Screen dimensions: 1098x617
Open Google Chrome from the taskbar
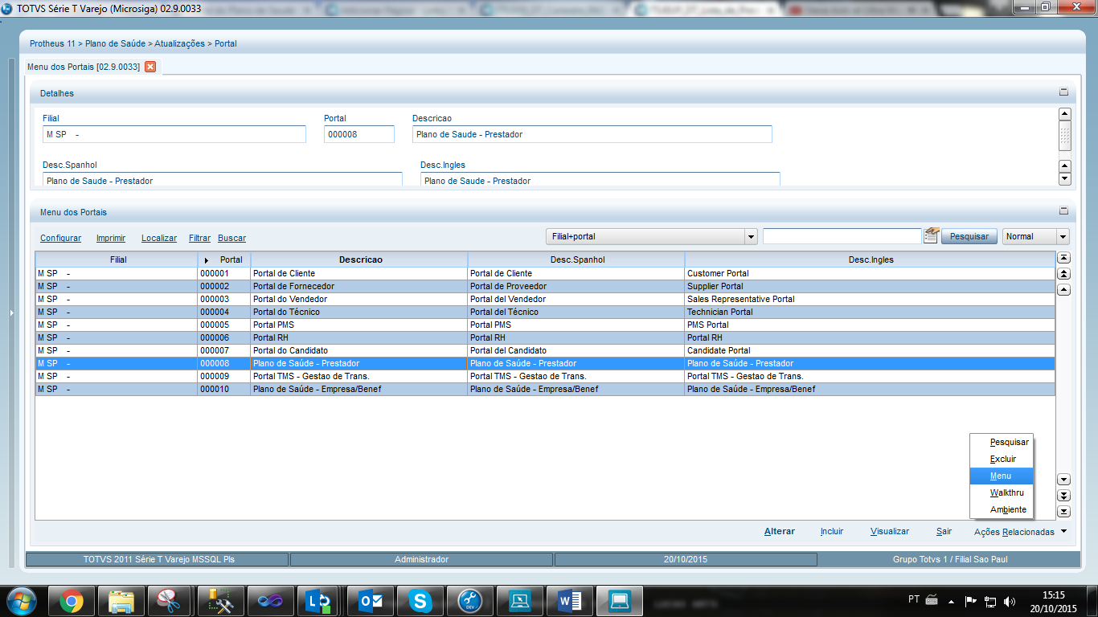[x=72, y=601]
